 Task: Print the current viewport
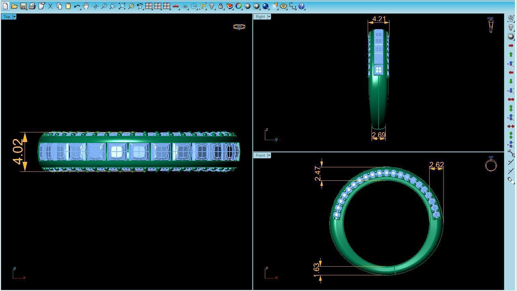(x=32, y=6)
